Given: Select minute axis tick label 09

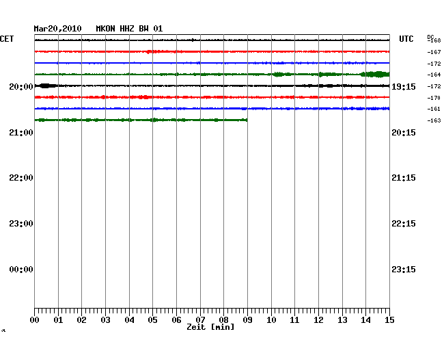Looking at the screenshot, I should pos(247,320).
